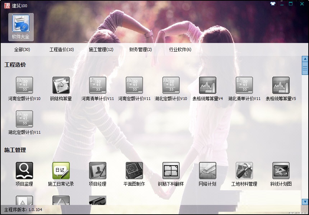The height and width of the screenshot is (215, 309).
Task: Launch the 项目监理 tool
Action: [x=24, y=171]
